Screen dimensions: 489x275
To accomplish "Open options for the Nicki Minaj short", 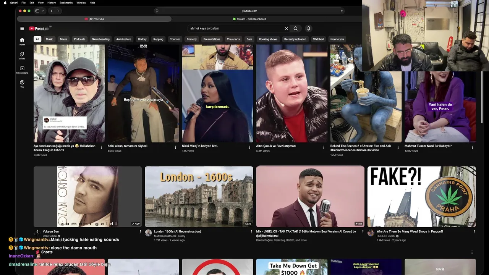I will pyautogui.click(x=250, y=147).
